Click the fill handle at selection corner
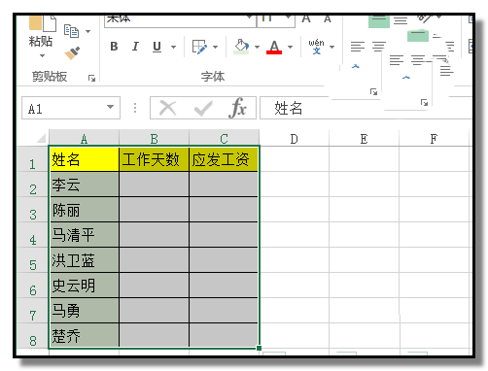Screen dimensions: 488x371 click(x=259, y=348)
